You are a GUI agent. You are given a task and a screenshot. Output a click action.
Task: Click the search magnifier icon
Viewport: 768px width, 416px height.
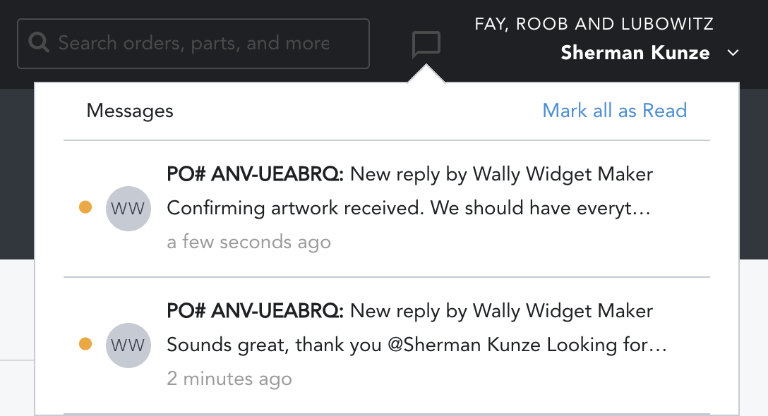[x=38, y=43]
